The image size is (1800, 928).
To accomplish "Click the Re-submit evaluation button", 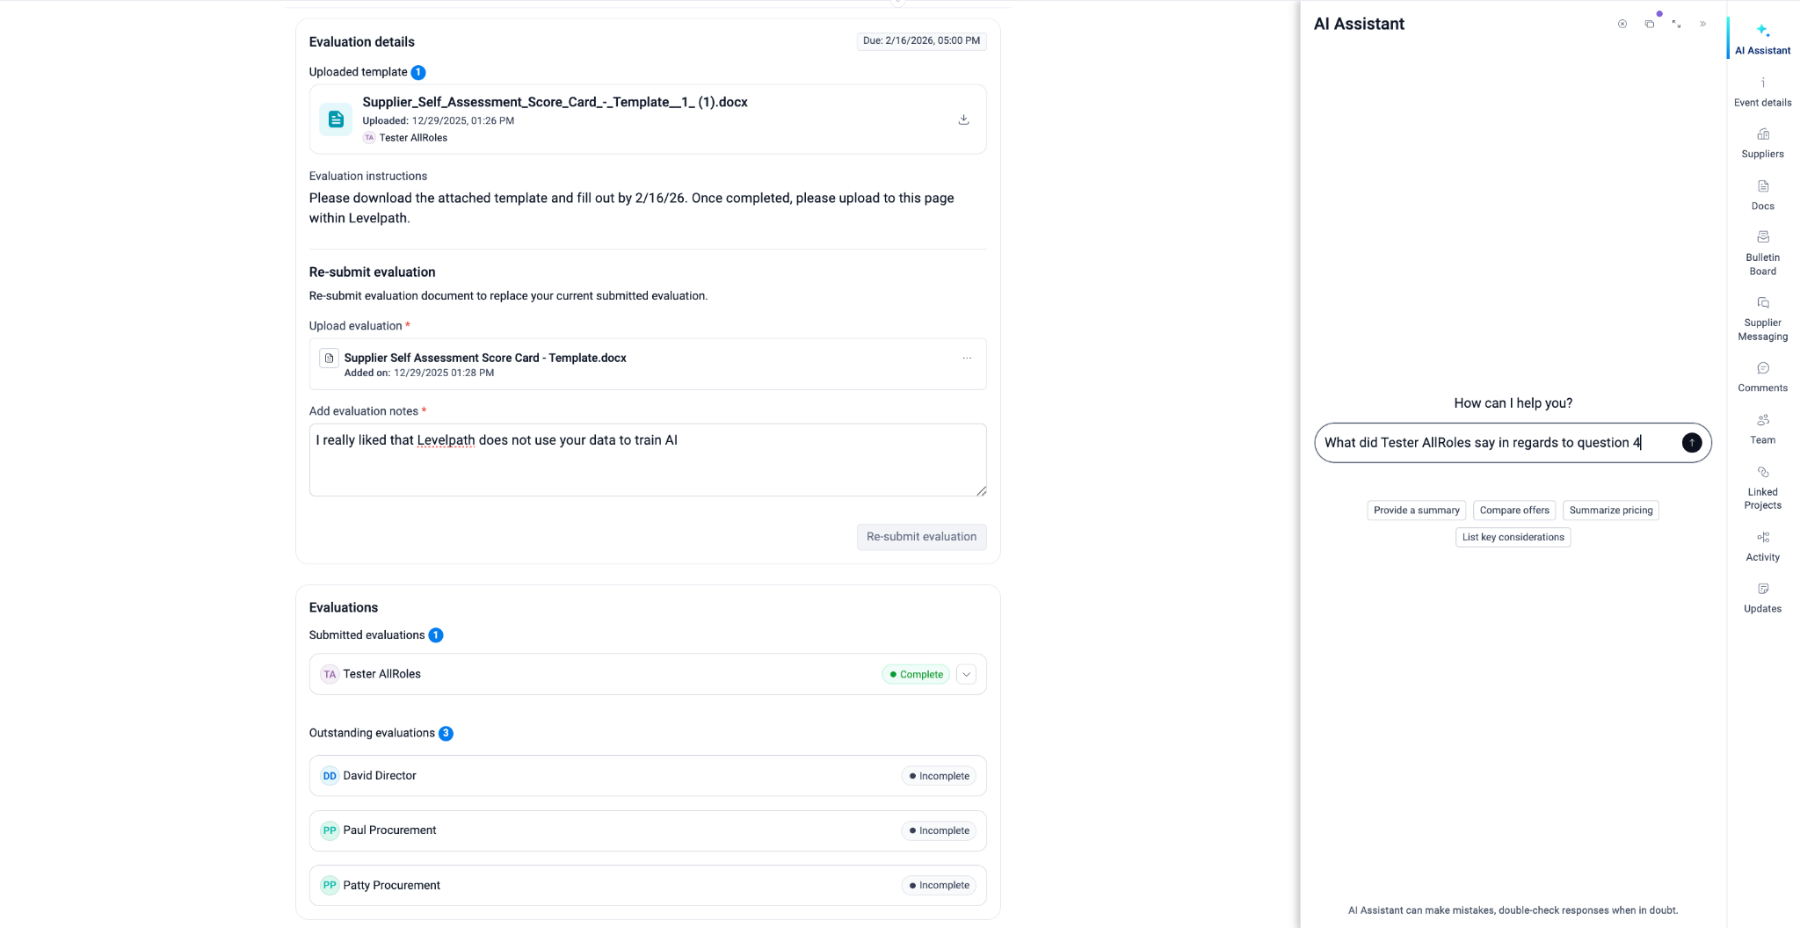I will (x=921, y=537).
